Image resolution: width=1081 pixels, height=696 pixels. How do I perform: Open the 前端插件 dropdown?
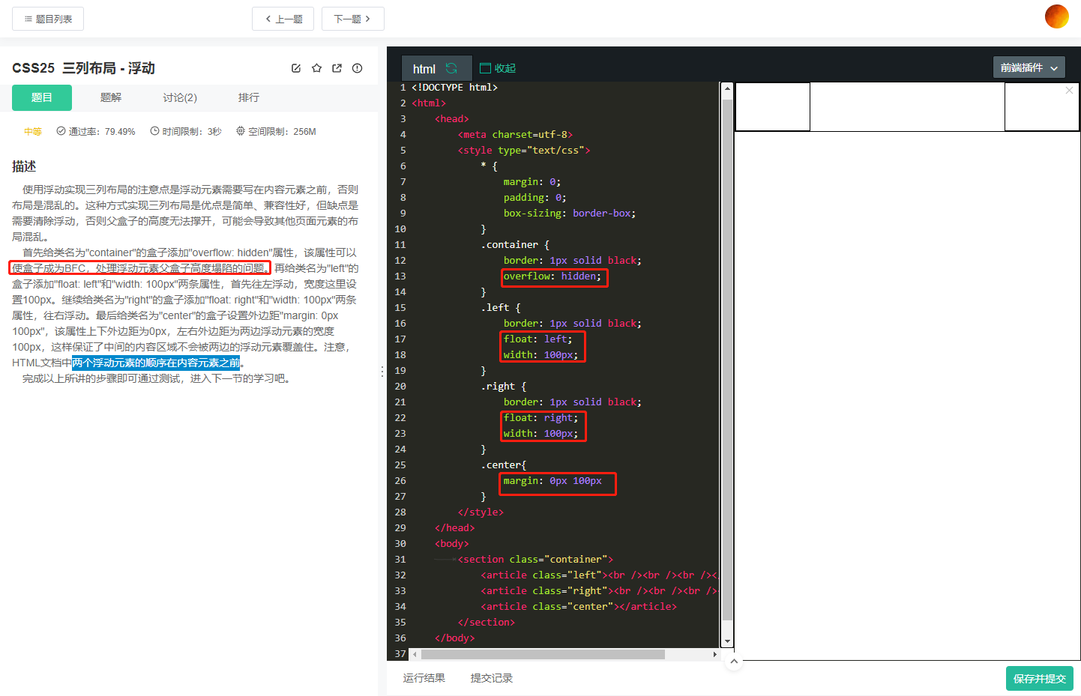pos(1029,67)
